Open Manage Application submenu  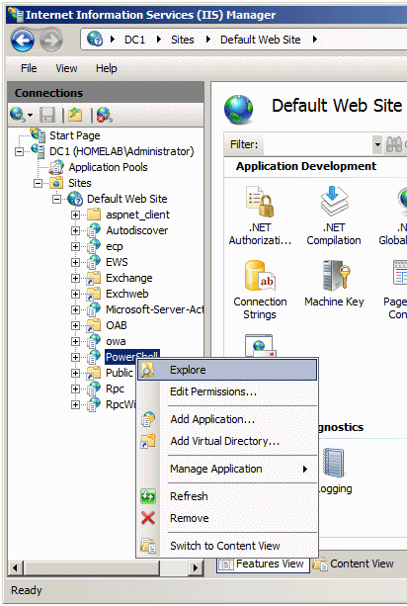coord(227,469)
